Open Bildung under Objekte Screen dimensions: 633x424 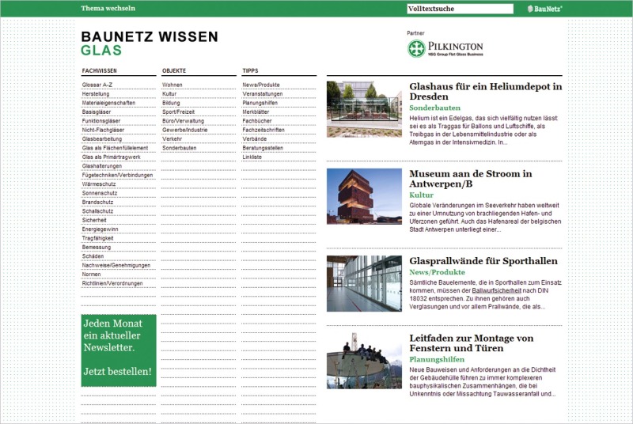click(171, 103)
